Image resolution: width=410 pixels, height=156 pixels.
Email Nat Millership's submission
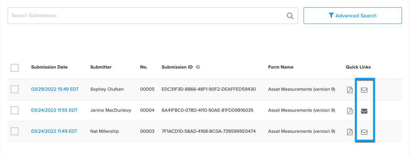(364, 132)
